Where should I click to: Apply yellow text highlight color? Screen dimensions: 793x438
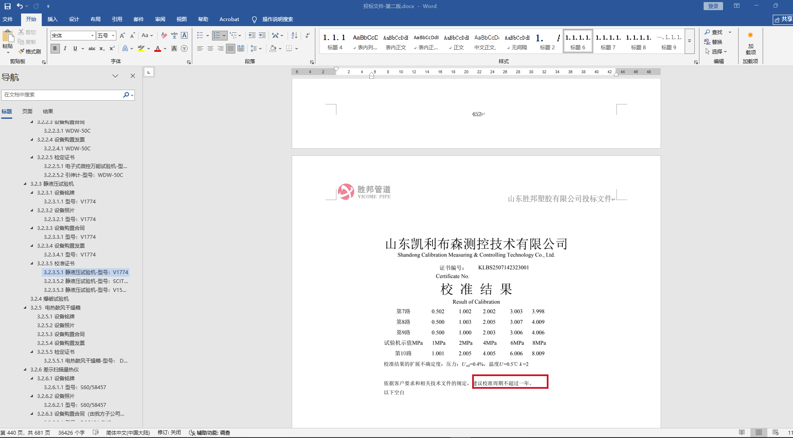[x=141, y=49]
